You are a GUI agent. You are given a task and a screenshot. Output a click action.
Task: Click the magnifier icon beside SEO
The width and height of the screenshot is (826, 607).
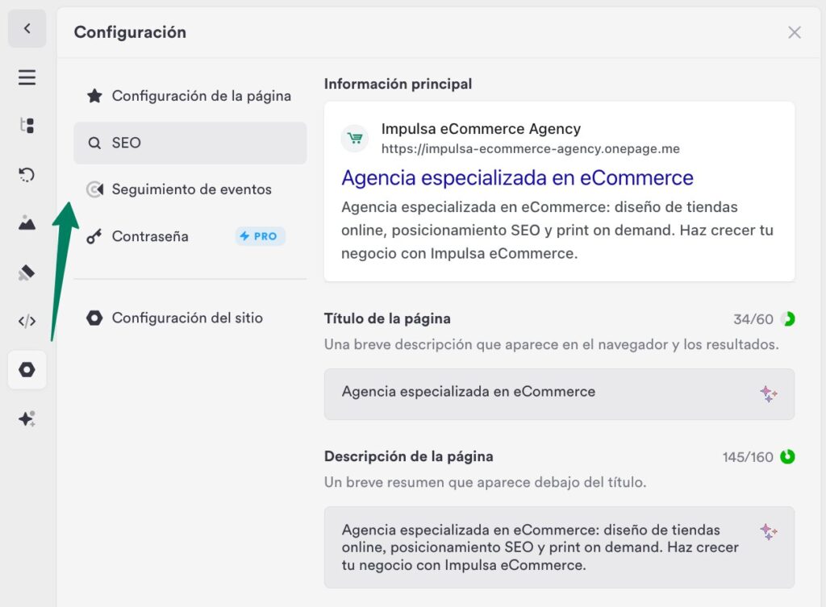pos(94,143)
